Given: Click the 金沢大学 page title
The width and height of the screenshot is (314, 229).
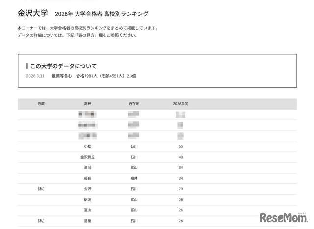Looking at the screenshot, I should pyautogui.click(x=33, y=13).
